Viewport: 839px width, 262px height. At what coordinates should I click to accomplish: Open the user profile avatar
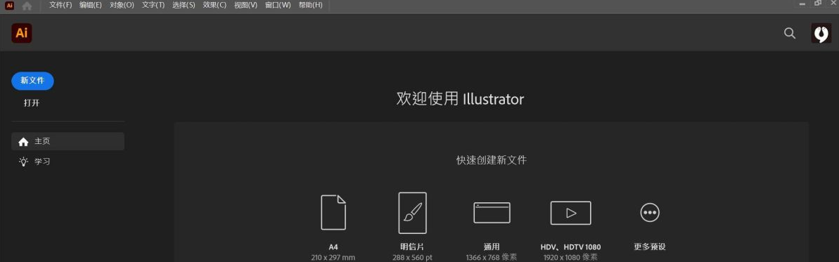point(821,33)
